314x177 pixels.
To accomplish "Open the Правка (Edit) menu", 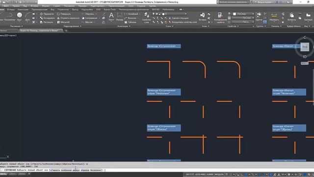I will pyautogui.click(x=16, y=6).
